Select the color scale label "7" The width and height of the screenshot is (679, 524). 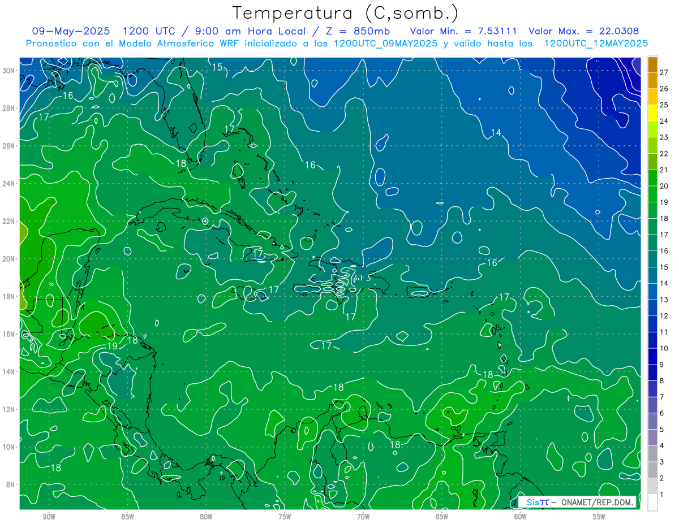coord(662,397)
